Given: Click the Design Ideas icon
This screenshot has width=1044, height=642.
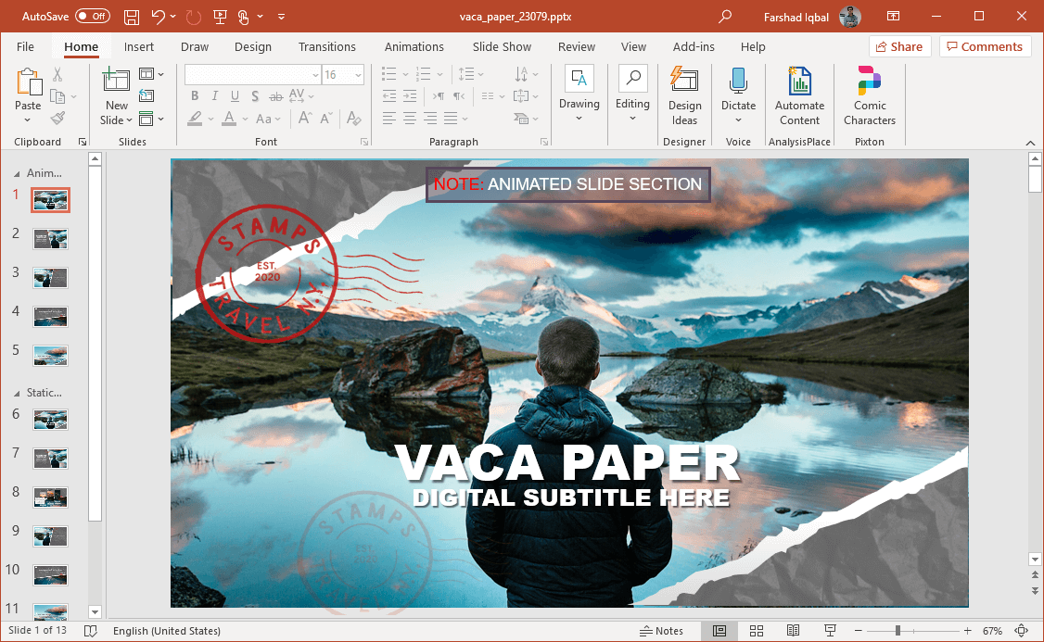Looking at the screenshot, I should (684, 95).
